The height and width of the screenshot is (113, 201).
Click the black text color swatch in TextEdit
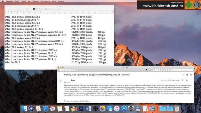34,9
